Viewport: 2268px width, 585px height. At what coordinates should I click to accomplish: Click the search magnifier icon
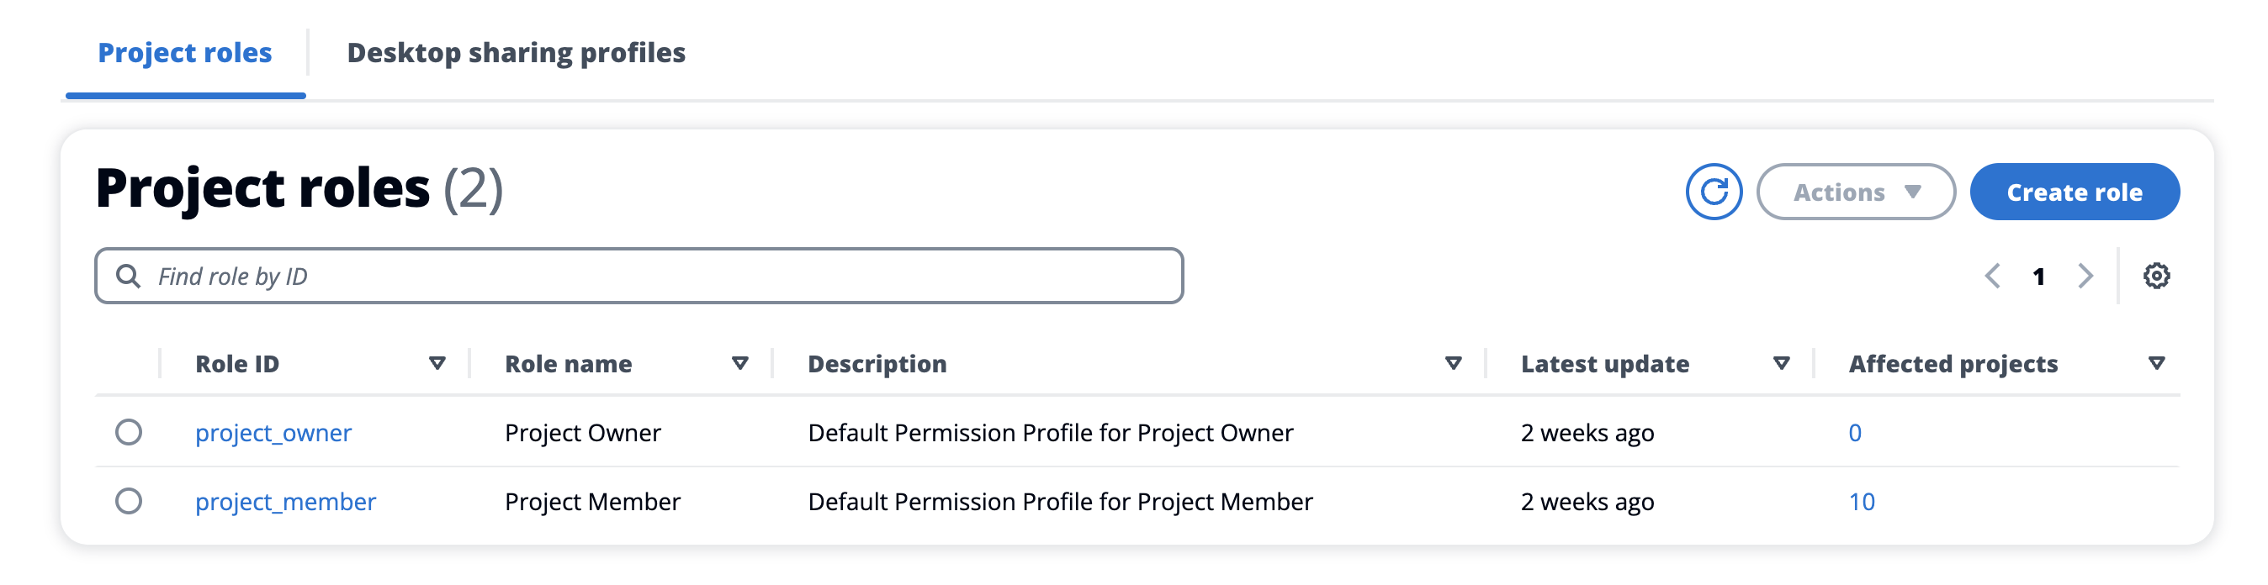[129, 277]
